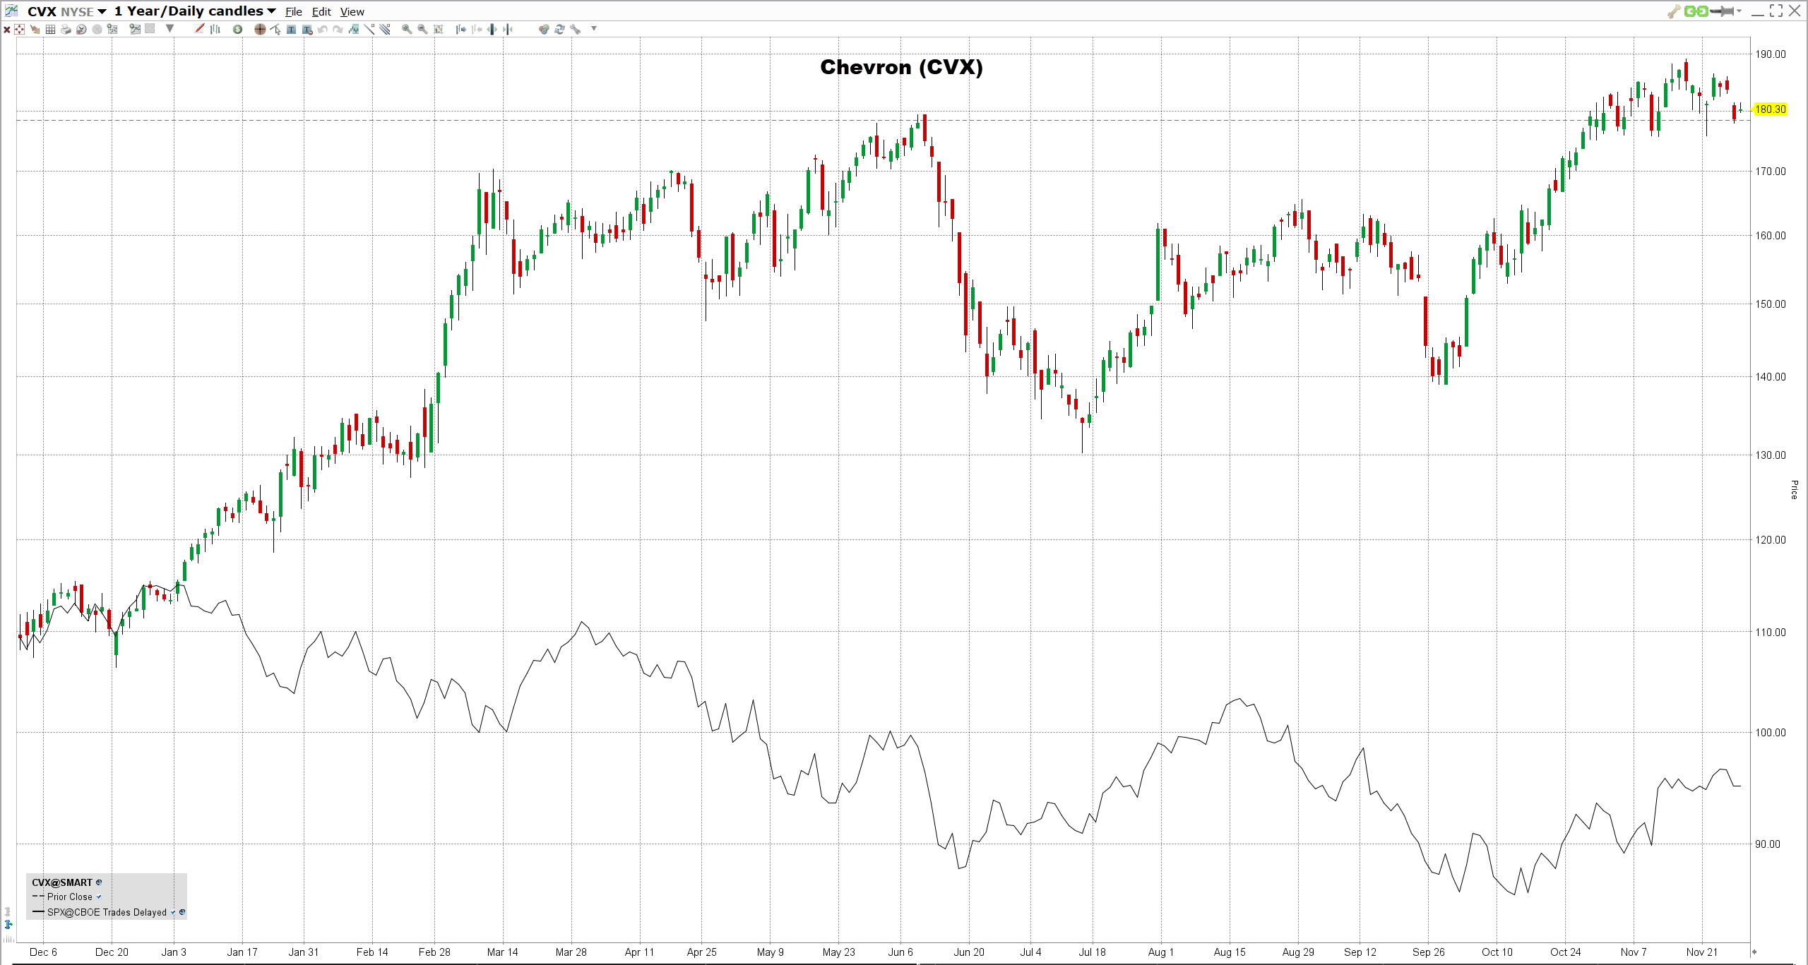
Task: Select the arrow cursor pointer tool
Action: 275,29
